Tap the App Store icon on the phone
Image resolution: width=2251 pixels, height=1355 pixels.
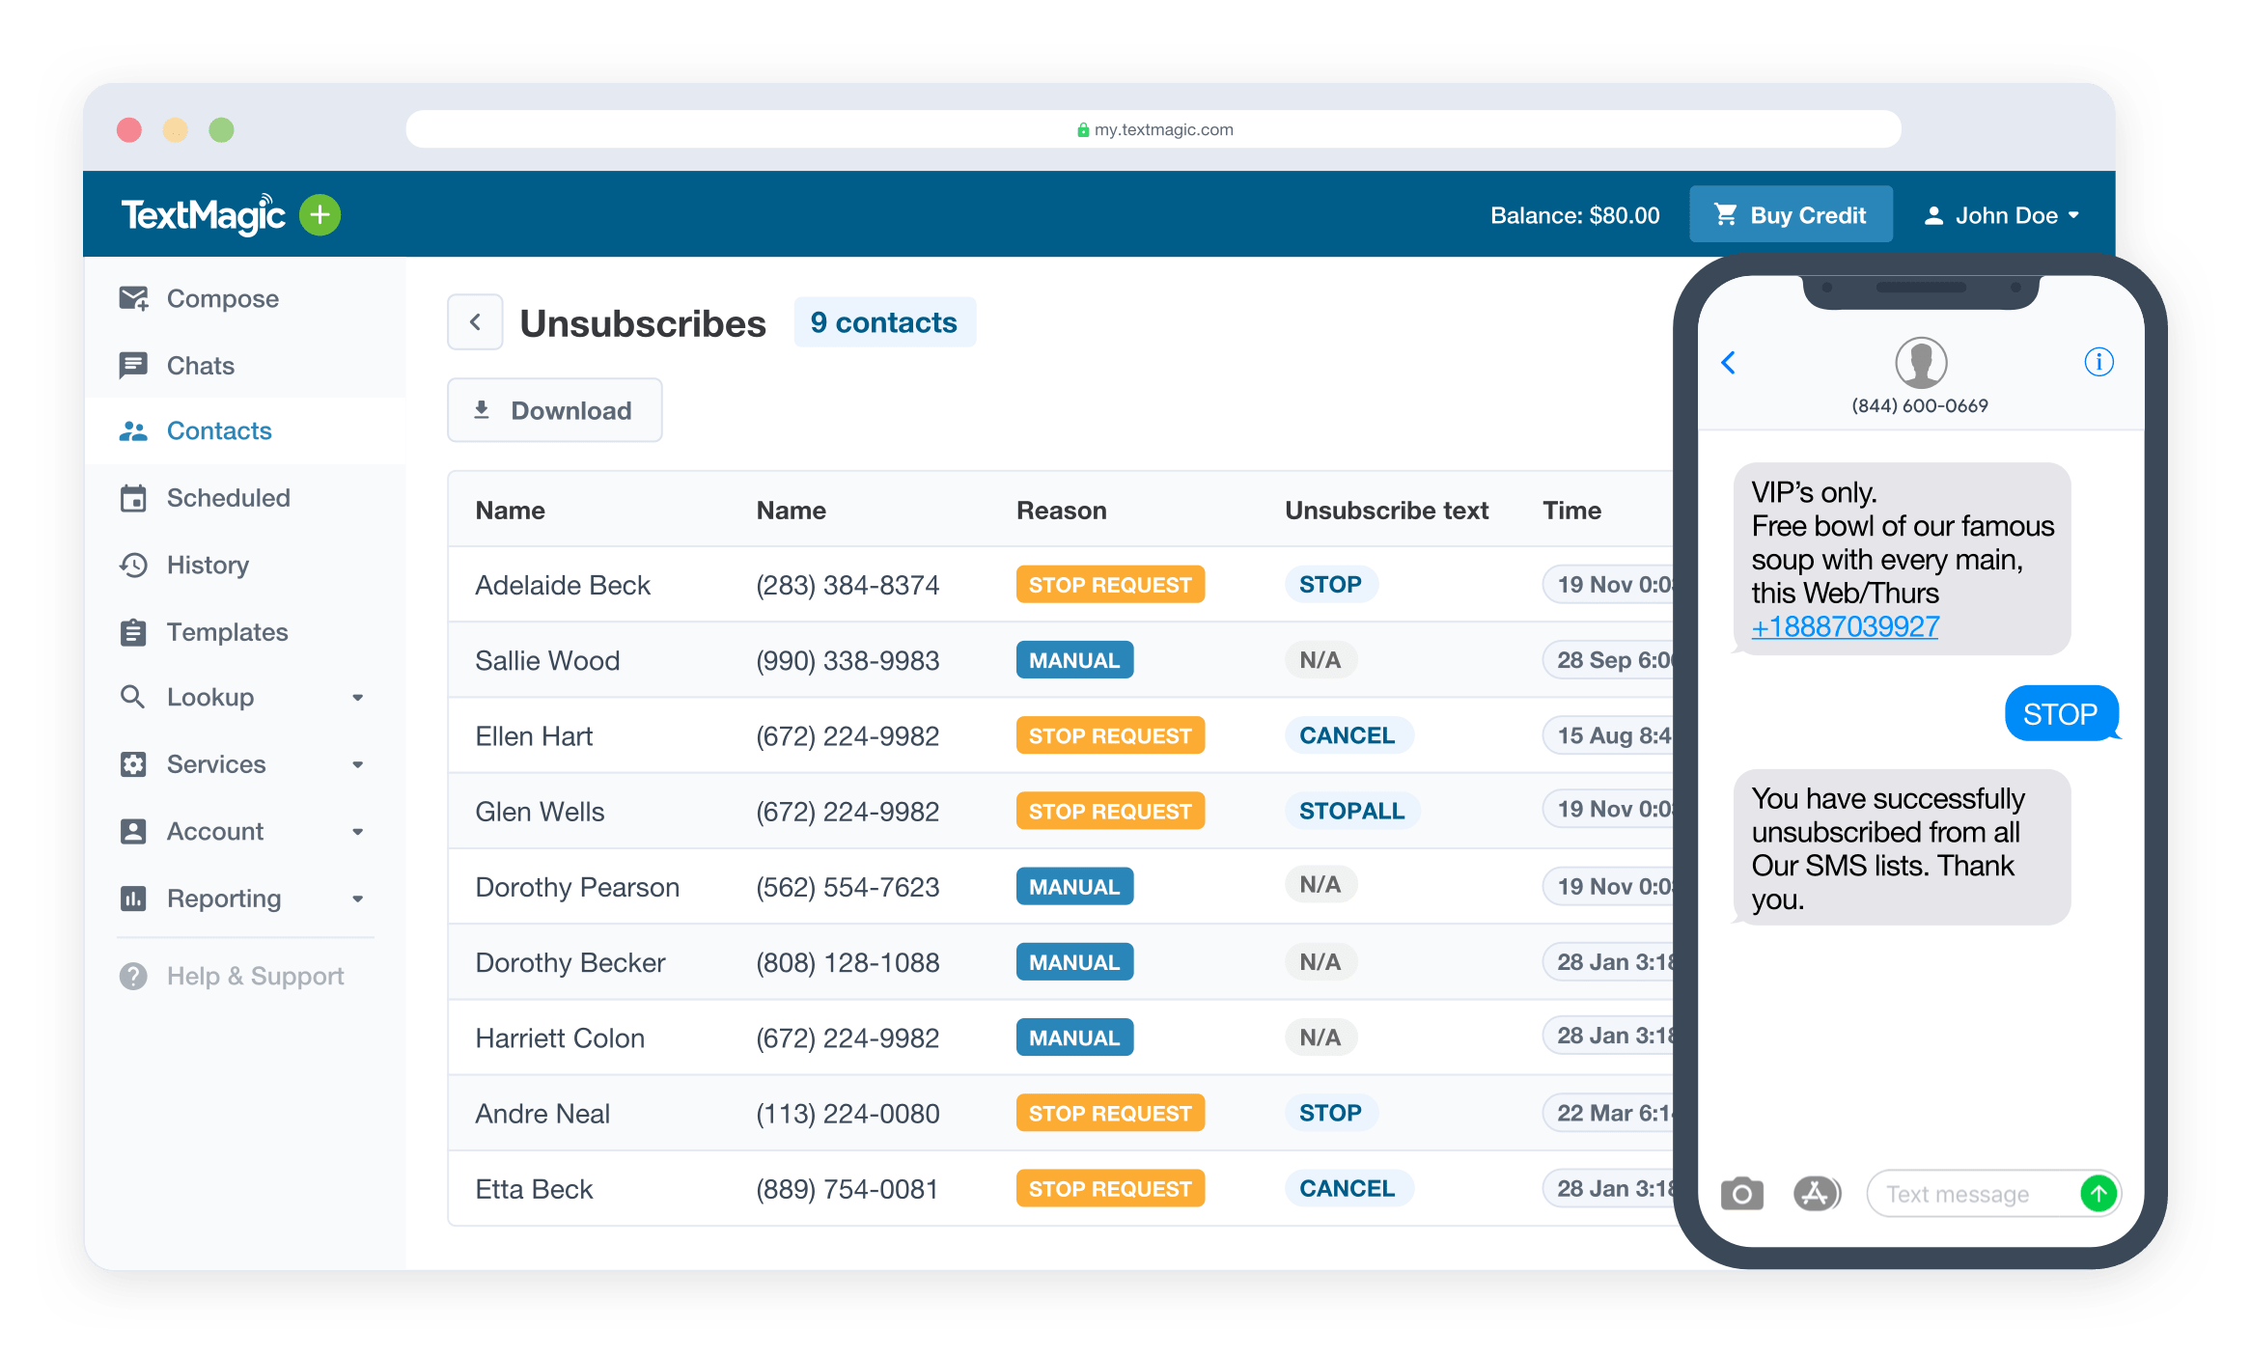click(1817, 1194)
